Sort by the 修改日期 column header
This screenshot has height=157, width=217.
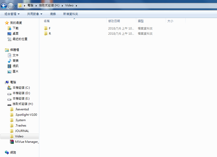click(x=114, y=21)
